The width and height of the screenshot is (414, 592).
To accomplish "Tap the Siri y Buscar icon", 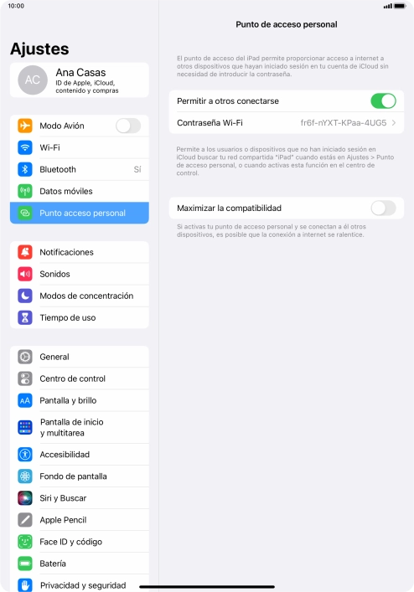I will point(25,498).
